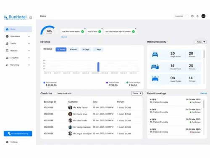The height and width of the screenshot is (158, 210).
Task: Dismiss the Add base price per night chip
Action: pyautogui.click(x=136, y=29)
